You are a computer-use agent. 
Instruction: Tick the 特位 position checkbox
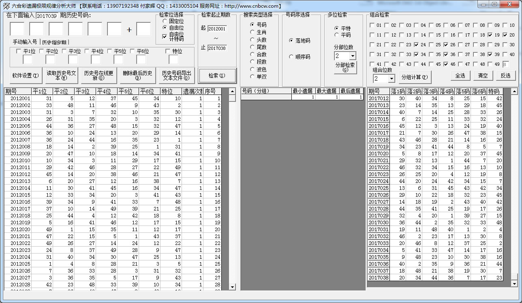[168, 52]
